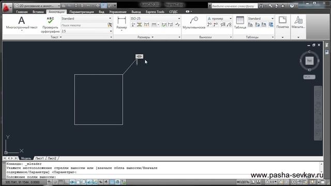This screenshot has width=331, height=186.
Task: Toggle Object Snap Tracking in status bar
Action: pos(89,182)
